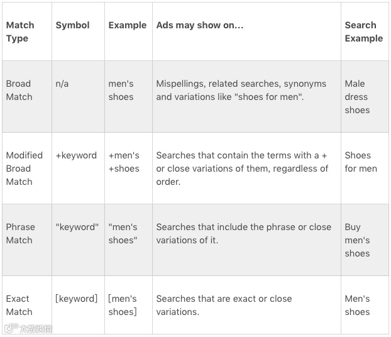391x337 pixels.
Task: Select the "Exact Match" row label
Action: pyautogui.click(x=19, y=306)
